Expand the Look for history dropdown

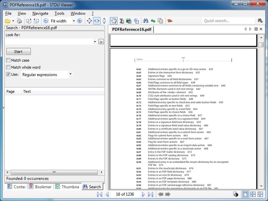click(x=95, y=42)
